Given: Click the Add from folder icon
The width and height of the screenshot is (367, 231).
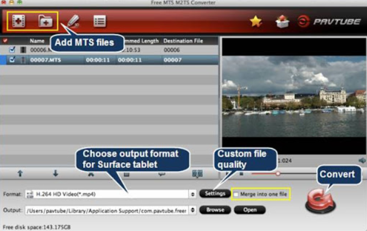Looking at the screenshot, I should pyautogui.click(x=46, y=21).
